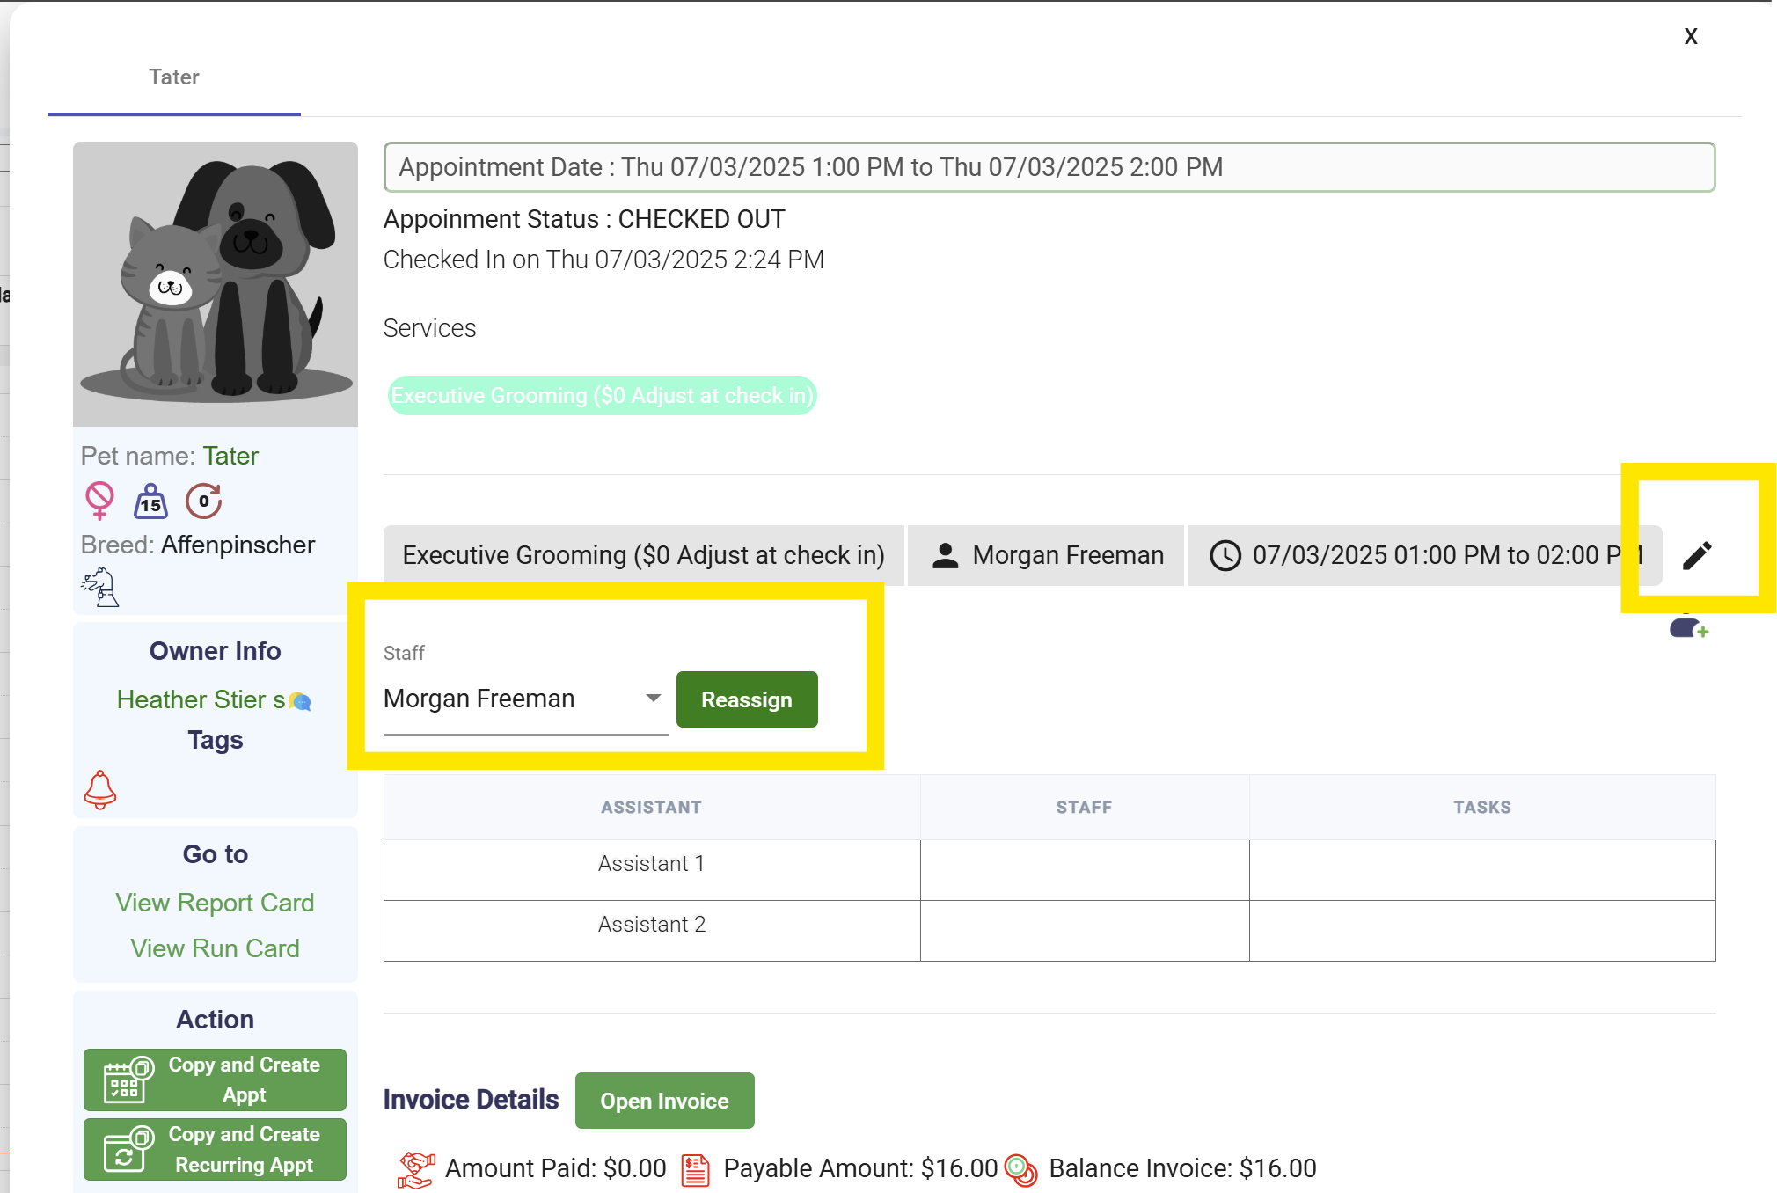1777x1193 pixels.
Task: Click the visit count refresh icon
Action: point(203,501)
